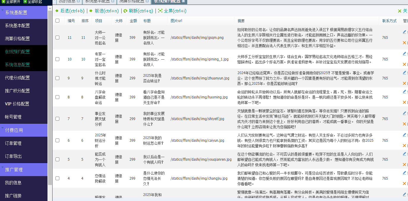This screenshot has height=201, width=408.
Task: Click the 全部展开 expand-all button
Action: coord(11,1)
